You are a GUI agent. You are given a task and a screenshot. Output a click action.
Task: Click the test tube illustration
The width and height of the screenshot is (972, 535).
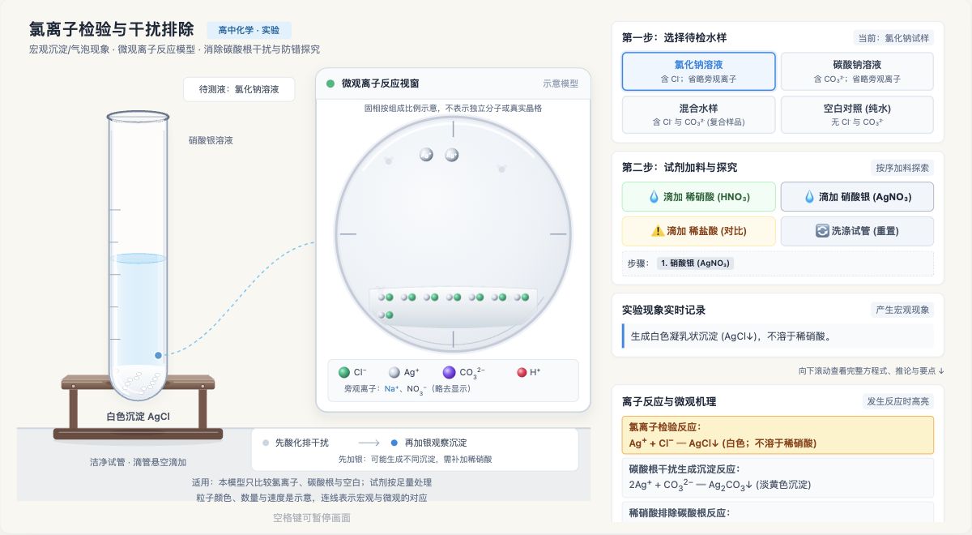tap(138, 255)
